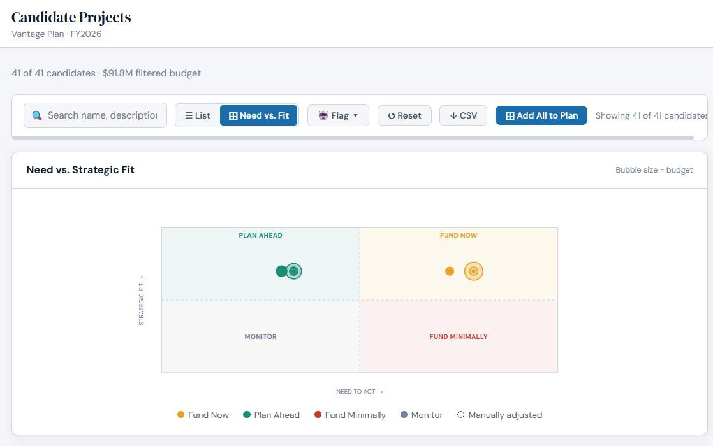The width and height of the screenshot is (713, 446).
Task: Click the Fund Minimally legend dot
Action: 318,415
